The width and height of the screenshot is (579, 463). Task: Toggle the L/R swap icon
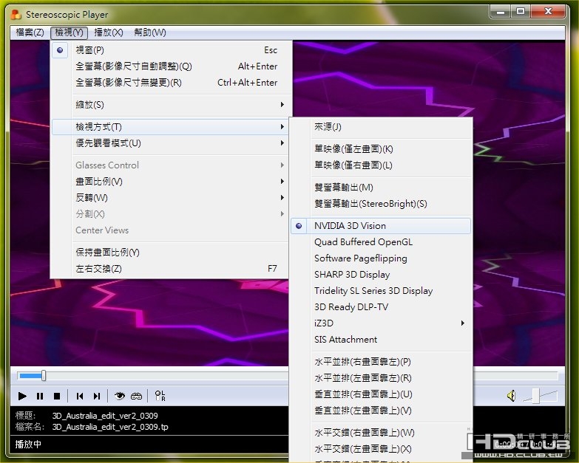click(x=160, y=396)
